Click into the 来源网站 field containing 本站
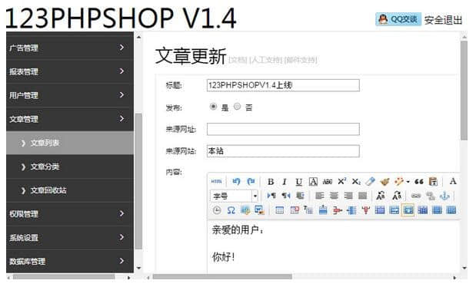Screen dimensions: 476x287 click(283, 151)
